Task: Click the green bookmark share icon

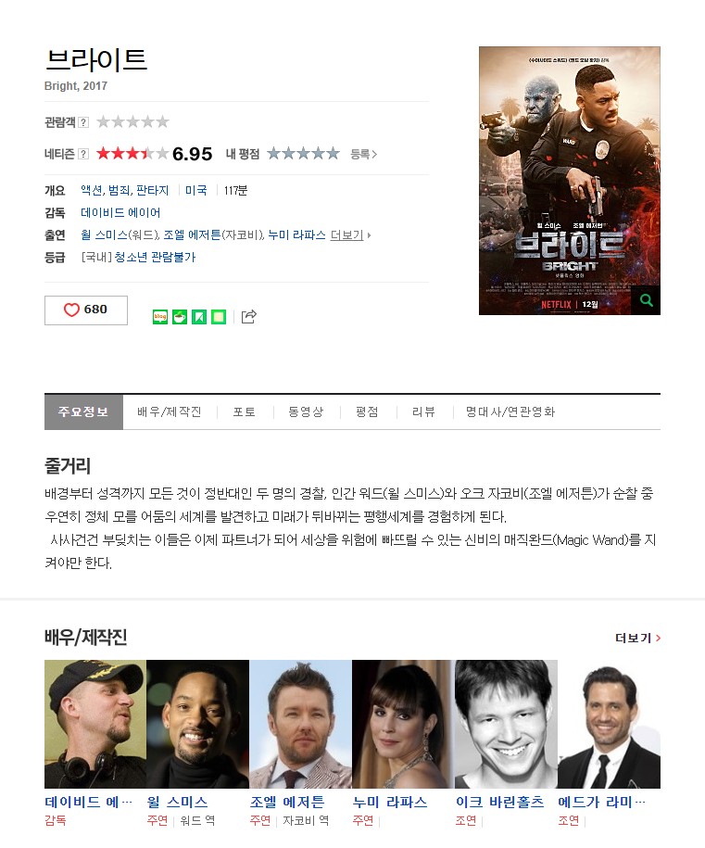Action: 199,317
